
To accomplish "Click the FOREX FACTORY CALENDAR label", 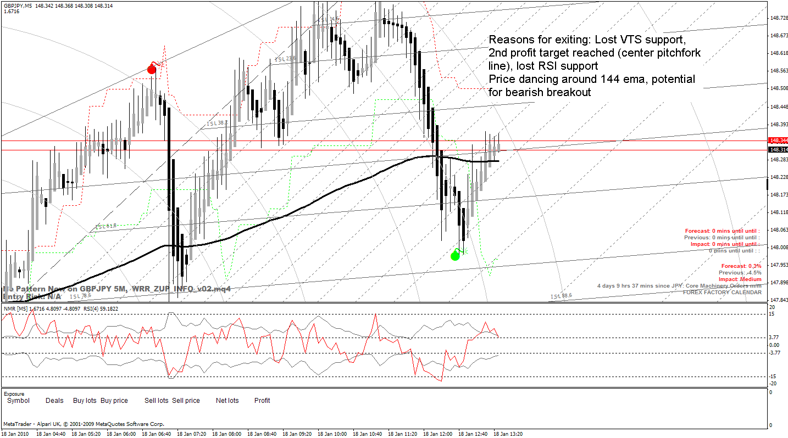I will coord(722,292).
